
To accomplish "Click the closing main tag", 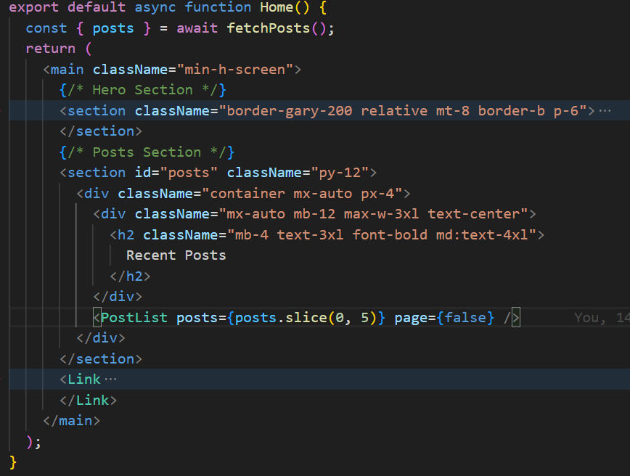I will [71, 421].
